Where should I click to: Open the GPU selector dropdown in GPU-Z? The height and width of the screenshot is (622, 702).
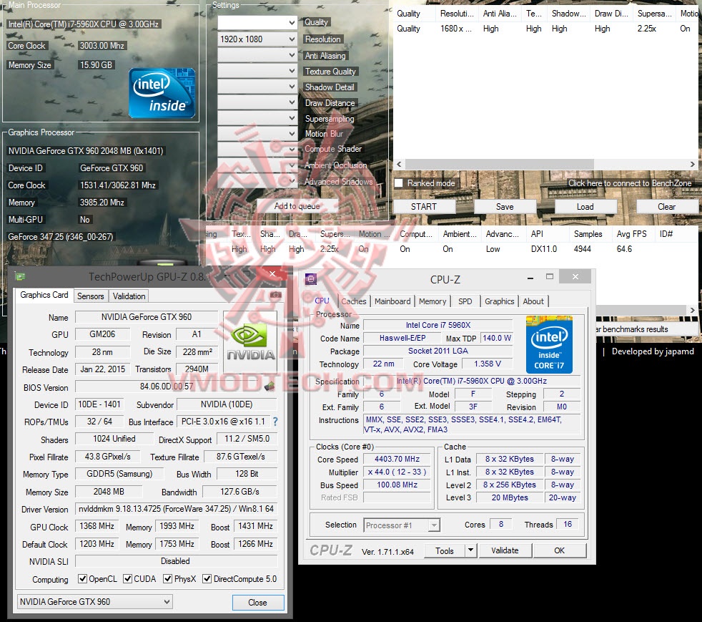point(95,601)
